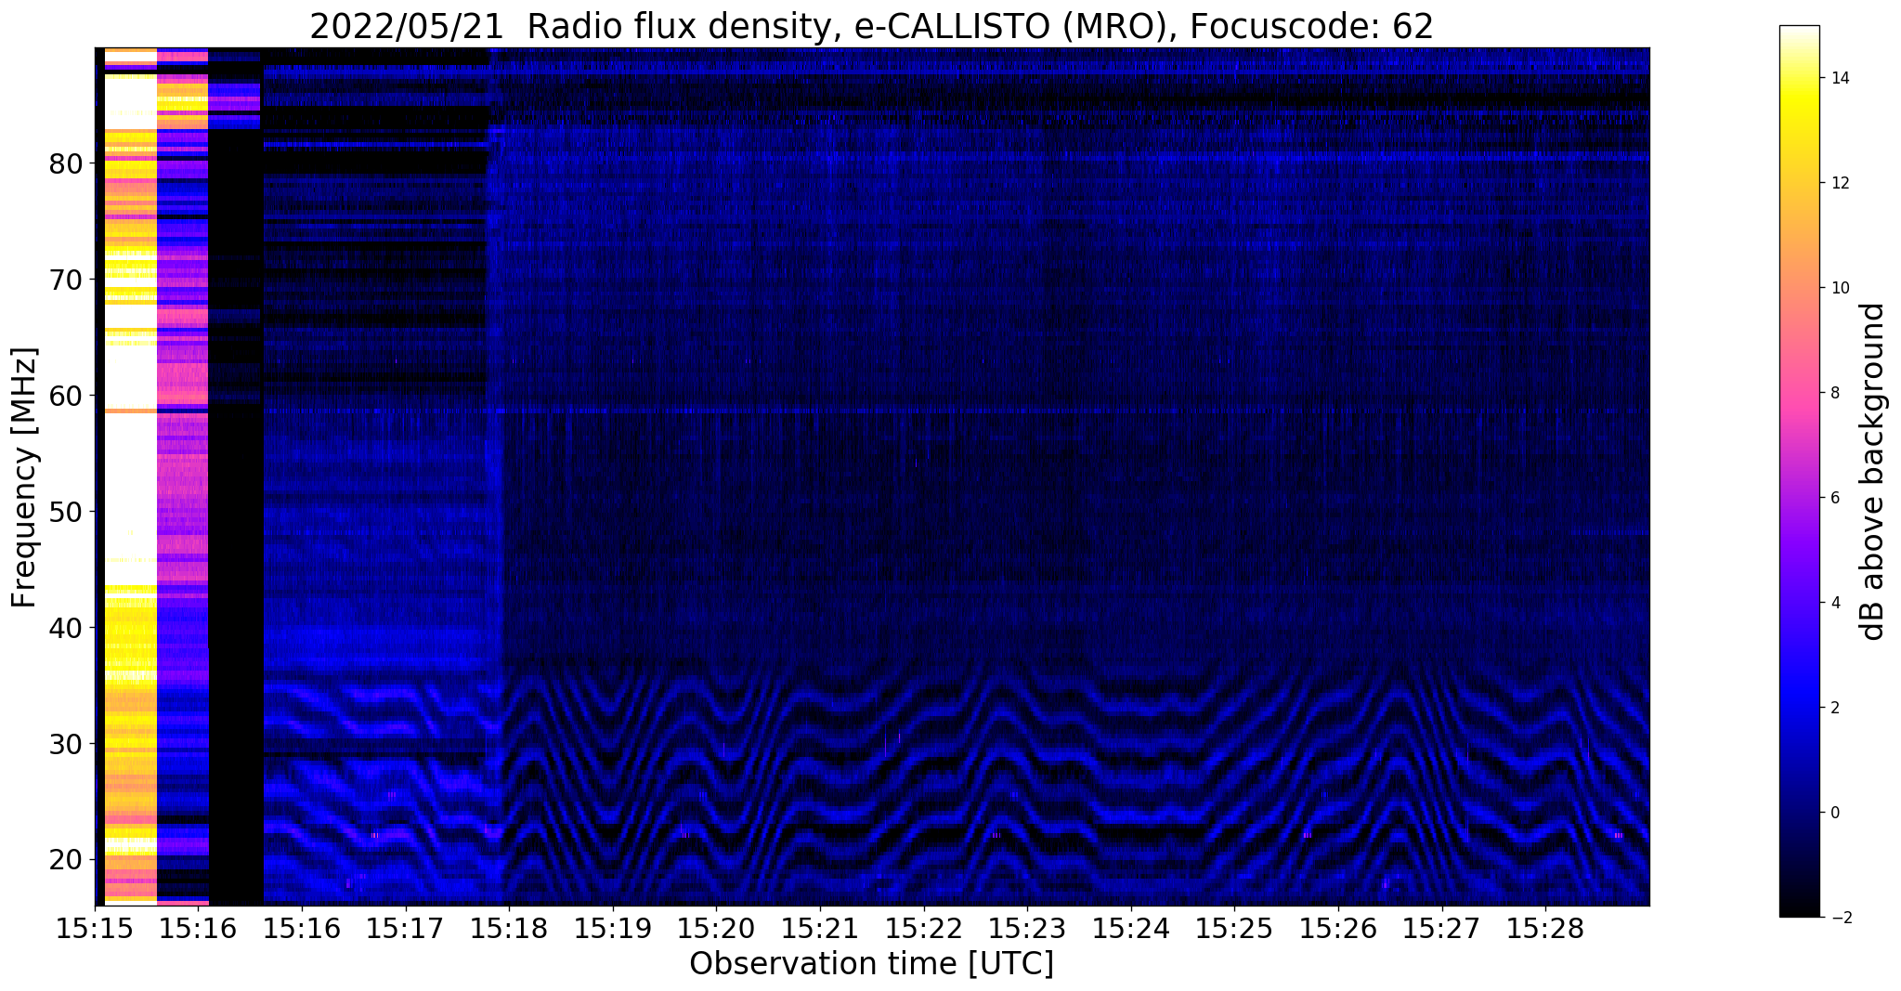
Task: Click the 15:15 time tick label
Action: coord(95,929)
